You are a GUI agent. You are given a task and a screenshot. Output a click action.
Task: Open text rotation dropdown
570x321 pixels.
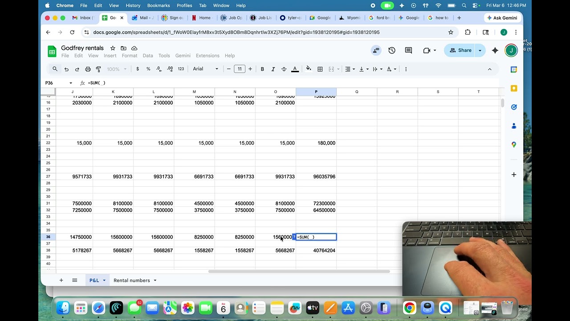point(391,69)
